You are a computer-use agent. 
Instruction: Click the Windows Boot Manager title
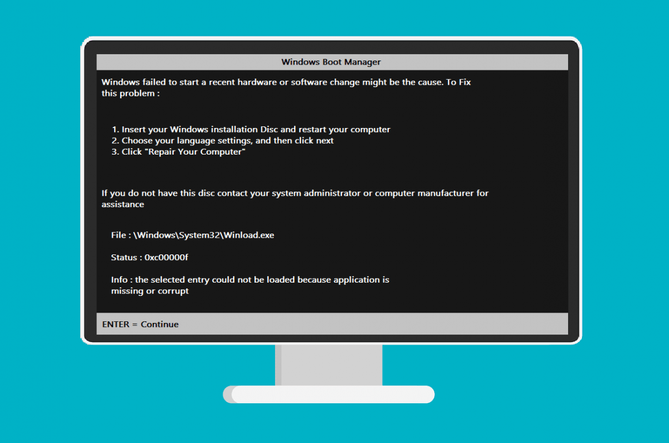[x=331, y=62]
